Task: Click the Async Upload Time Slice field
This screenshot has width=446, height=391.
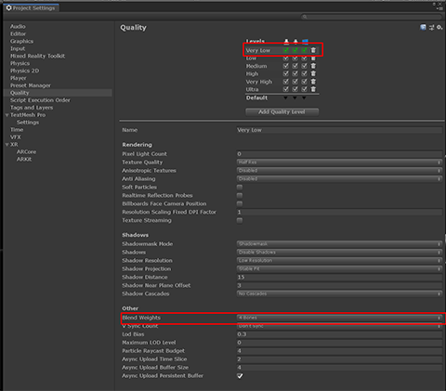Action: point(339,359)
